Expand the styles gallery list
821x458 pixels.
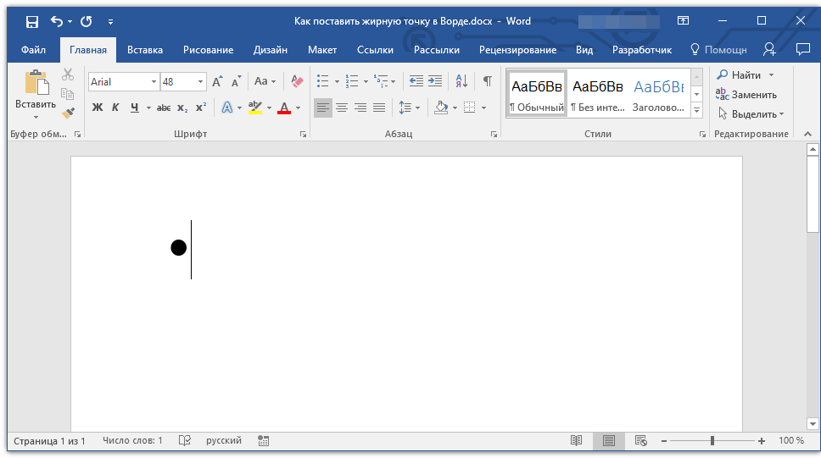point(696,111)
